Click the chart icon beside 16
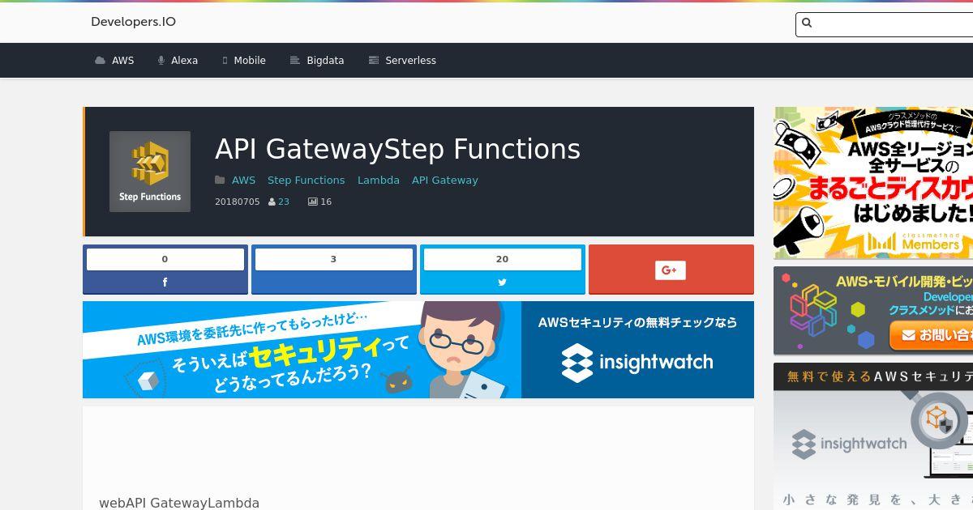This screenshot has height=510, width=973. pos(313,202)
